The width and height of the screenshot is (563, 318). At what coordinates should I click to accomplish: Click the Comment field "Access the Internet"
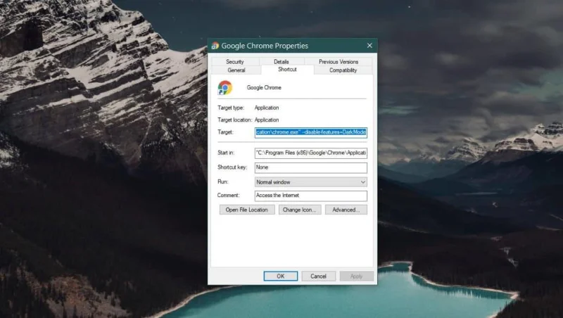[311, 196]
